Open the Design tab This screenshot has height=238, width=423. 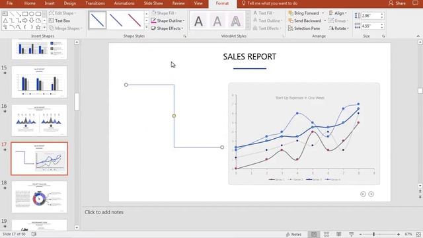tap(70, 3)
